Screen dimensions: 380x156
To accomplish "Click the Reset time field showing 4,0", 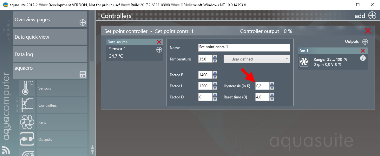I will point(262,97).
